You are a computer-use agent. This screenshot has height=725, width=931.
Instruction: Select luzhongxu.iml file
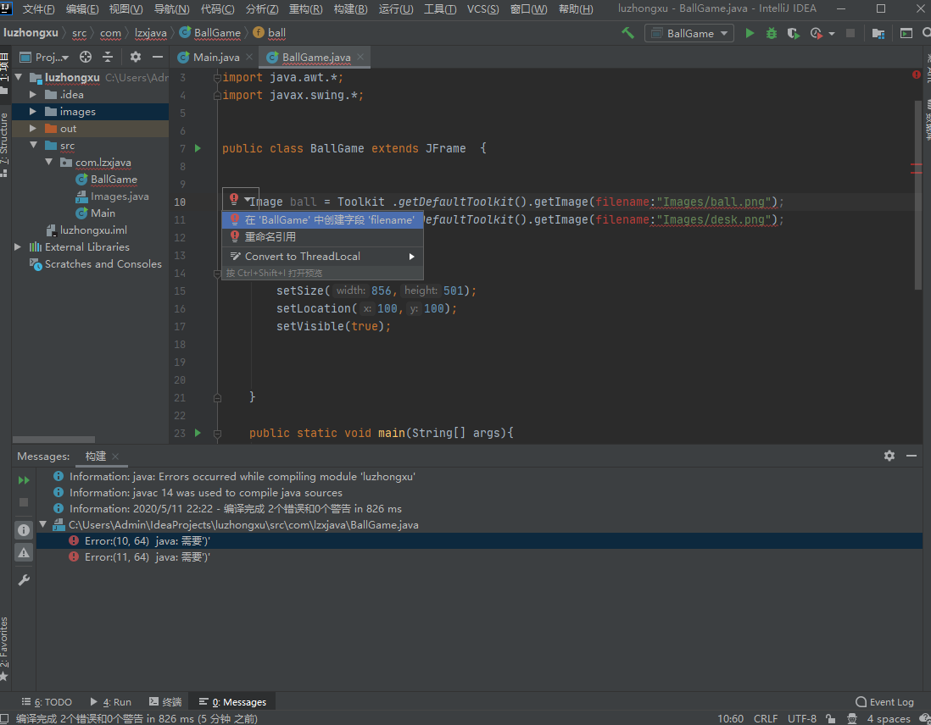pos(93,230)
